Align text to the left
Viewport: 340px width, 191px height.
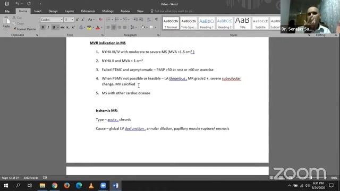tap(108, 28)
